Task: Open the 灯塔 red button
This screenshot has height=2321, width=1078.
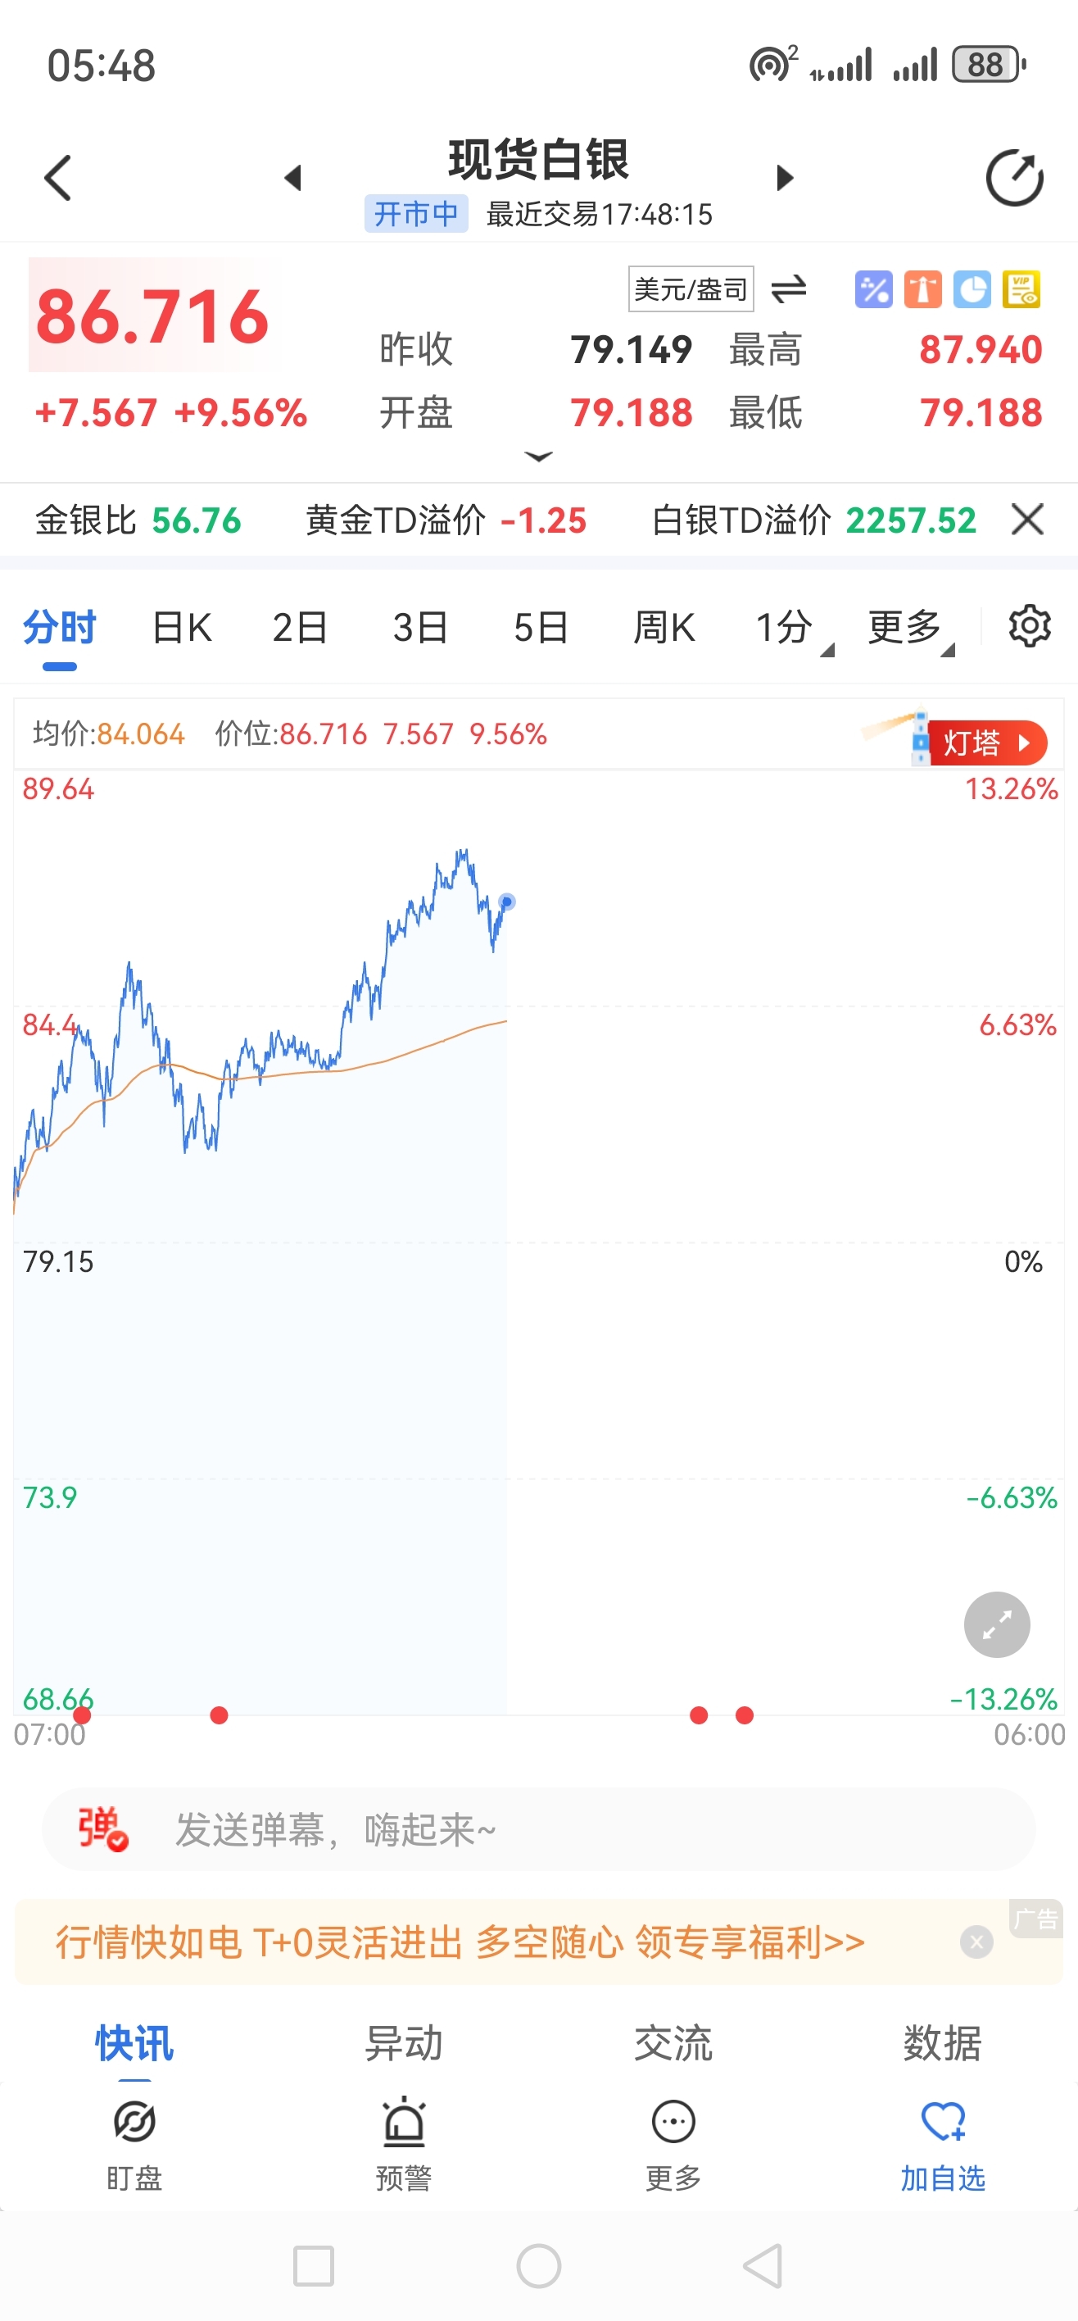Action: tap(985, 743)
